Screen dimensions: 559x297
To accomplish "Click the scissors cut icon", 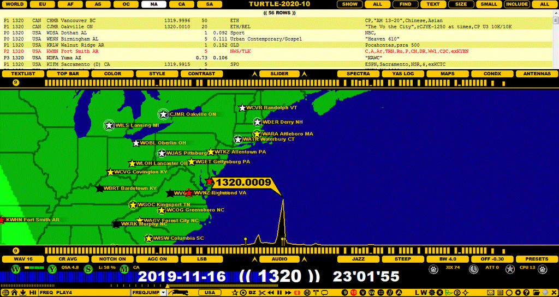I will coord(263,293).
